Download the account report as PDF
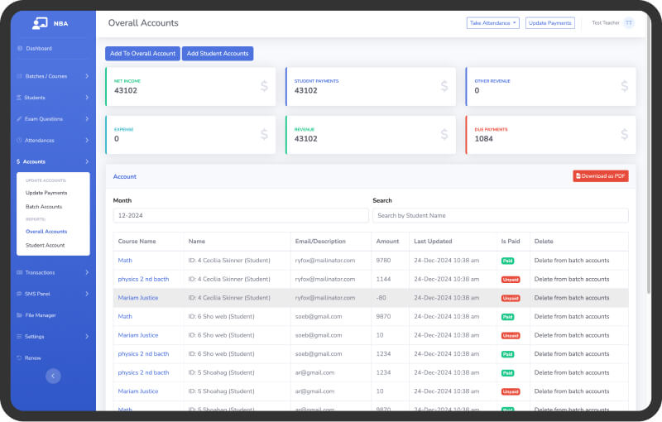This screenshot has height=422, width=662. (600, 176)
